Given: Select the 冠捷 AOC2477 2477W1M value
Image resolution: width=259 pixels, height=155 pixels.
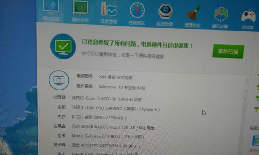Looking at the screenshot, I should (x=106, y=146).
